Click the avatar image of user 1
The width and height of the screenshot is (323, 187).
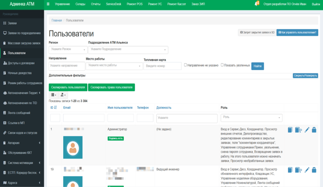click(73, 147)
